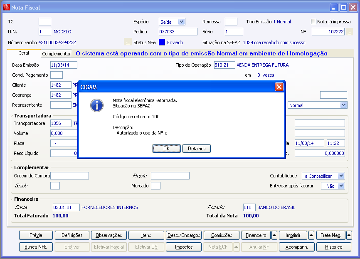360x259 pixels.
Task: Click the Anular NF button
Action: 259,247
